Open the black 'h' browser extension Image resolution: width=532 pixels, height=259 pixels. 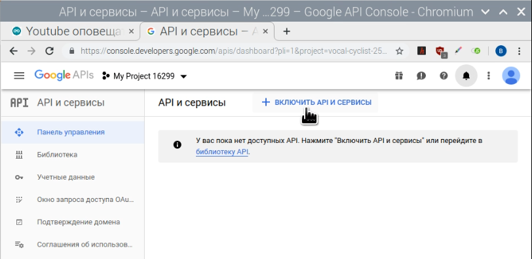tap(422, 51)
